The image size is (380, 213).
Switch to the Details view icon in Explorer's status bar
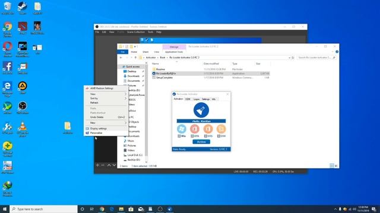[x=331, y=166]
